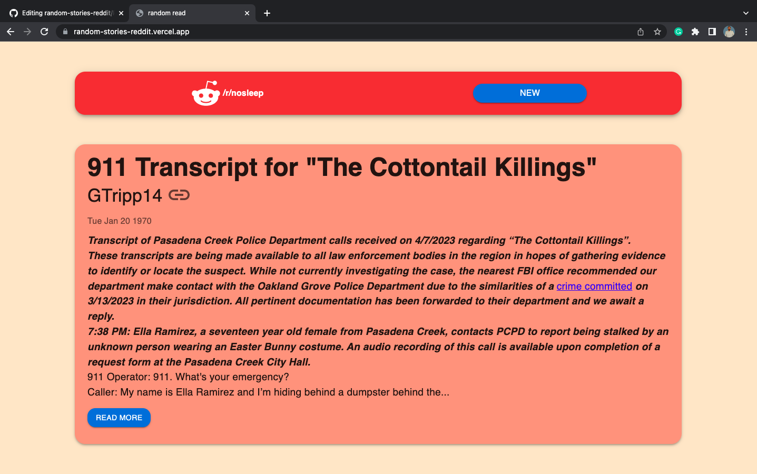Reload the current page
Viewport: 757px width, 474px height.
click(x=44, y=32)
